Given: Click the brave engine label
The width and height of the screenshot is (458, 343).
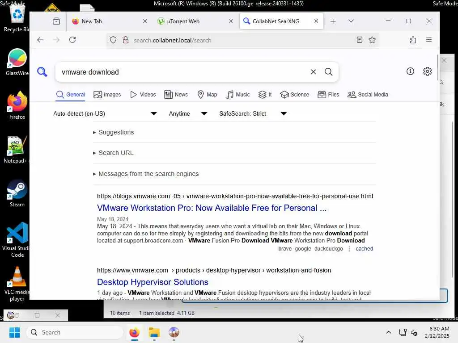Looking at the screenshot, I should tap(285, 248).
